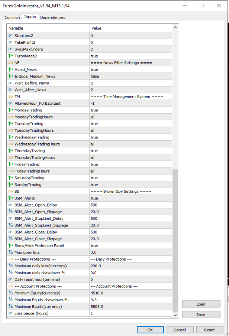229x336 pixels.
Task: Click the integer icon beside Wait_Before_News
Action: 10,83
